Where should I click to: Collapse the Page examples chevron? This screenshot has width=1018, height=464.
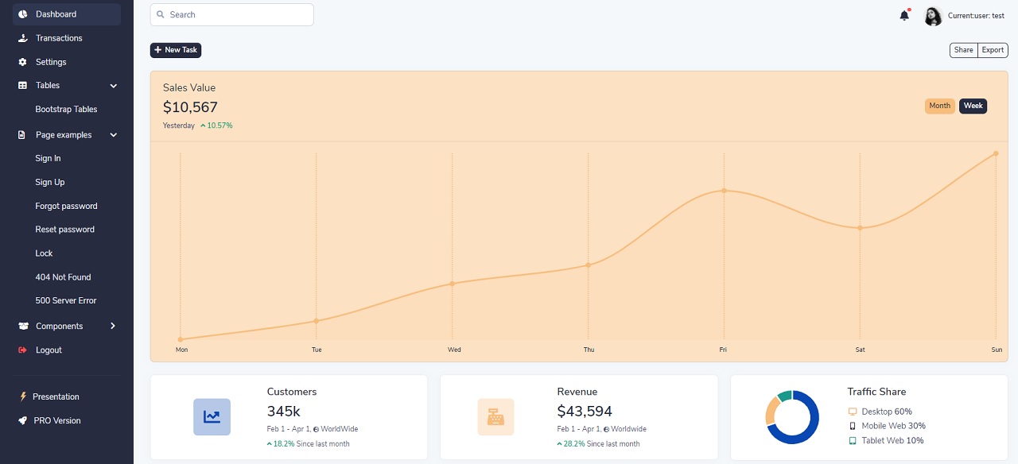pos(113,135)
